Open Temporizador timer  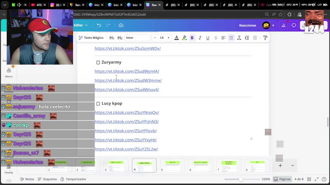tap(73, 179)
